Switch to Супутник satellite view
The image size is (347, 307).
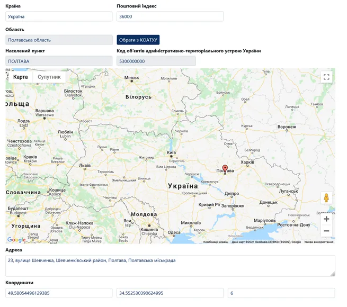click(49, 77)
